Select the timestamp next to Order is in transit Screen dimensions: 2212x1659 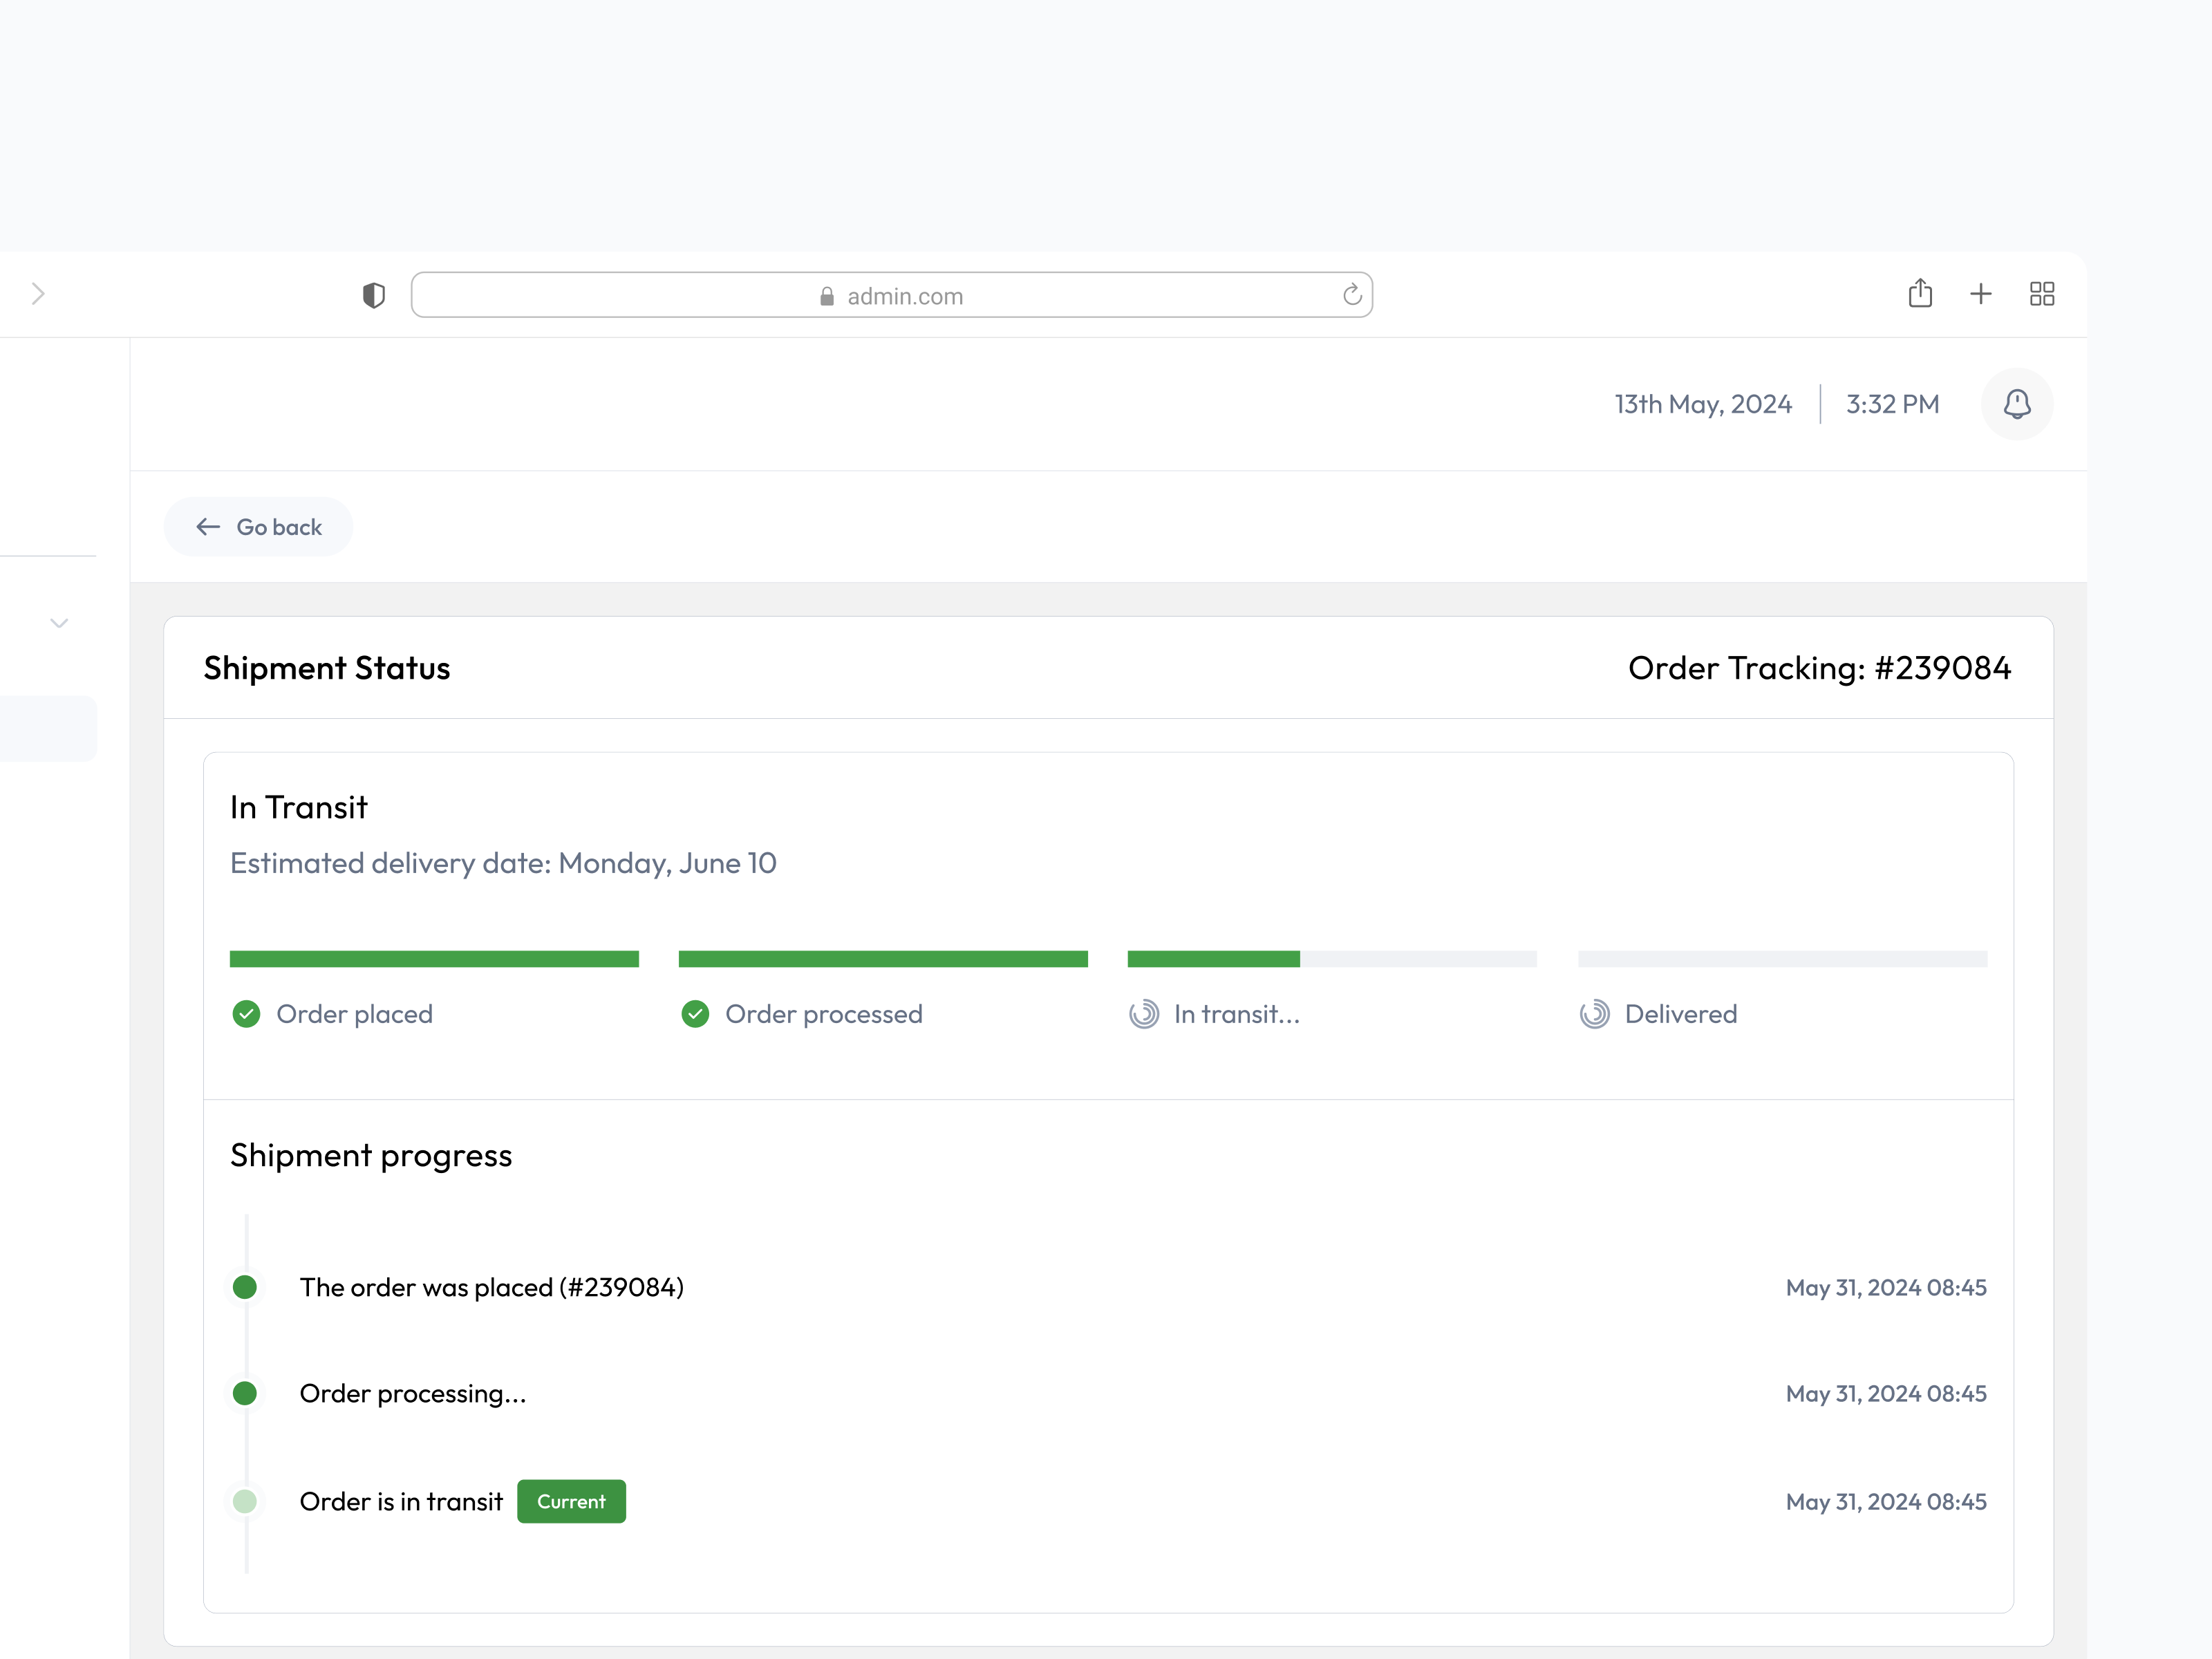(1886, 1501)
